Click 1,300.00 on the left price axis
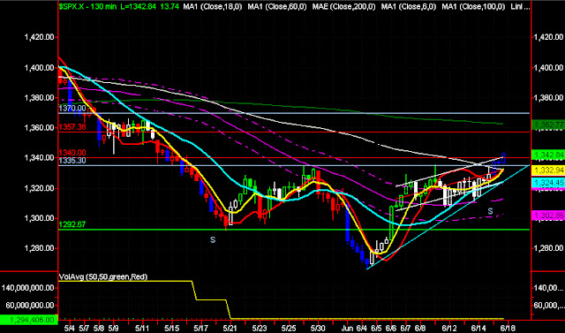The image size is (565, 333). pos(40,218)
